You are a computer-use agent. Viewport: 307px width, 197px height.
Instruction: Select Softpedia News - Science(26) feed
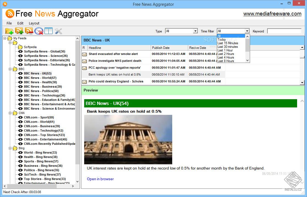click(46, 56)
